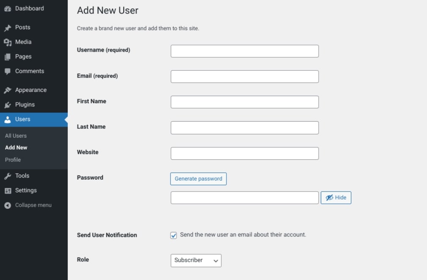Image resolution: width=427 pixels, height=280 pixels.
Task: Focus the Username input field
Action: [x=245, y=51]
